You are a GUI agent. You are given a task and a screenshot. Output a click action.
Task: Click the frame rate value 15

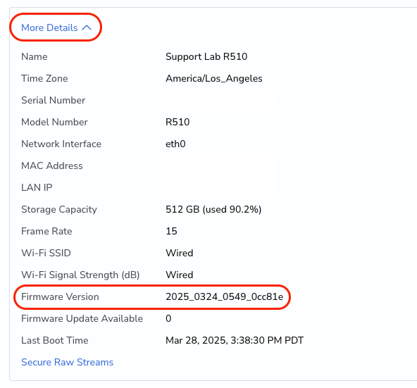pyautogui.click(x=171, y=231)
